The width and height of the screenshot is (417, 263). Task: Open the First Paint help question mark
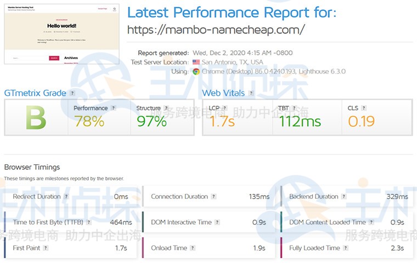[x=46, y=248]
